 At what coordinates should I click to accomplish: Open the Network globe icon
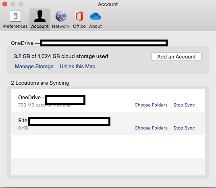pos(61,16)
